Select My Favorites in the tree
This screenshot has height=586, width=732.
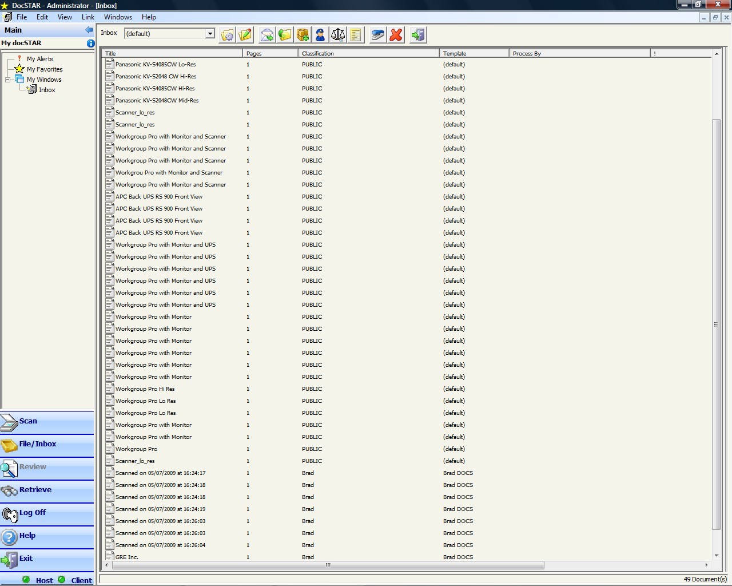pyautogui.click(x=45, y=69)
